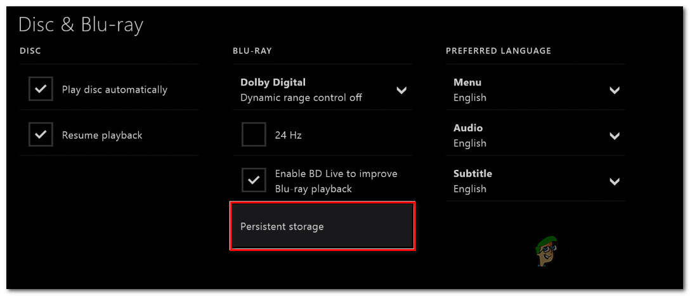Enable the 24 Hz checkbox
Screen dimensions: 690x296
pos(254,135)
